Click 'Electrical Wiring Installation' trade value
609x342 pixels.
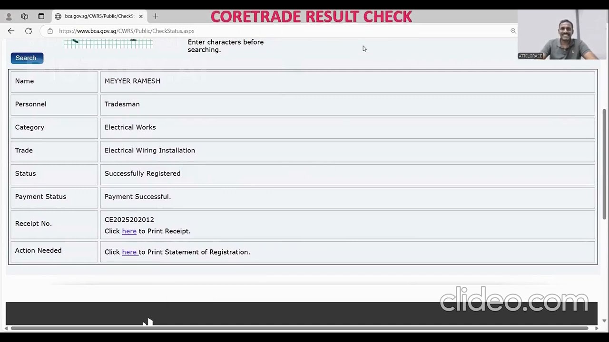pyautogui.click(x=149, y=151)
